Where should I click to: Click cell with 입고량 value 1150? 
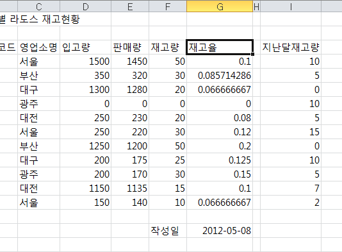click(x=86, y=189)
